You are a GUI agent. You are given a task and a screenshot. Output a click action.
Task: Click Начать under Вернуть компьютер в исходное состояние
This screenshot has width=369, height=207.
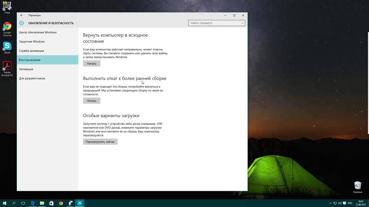(92, 64)
